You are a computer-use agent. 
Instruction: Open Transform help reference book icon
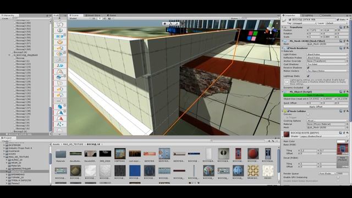[341, 27]
